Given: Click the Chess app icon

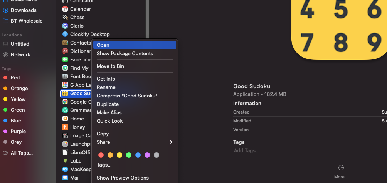Looking at the screenshot, I should (65, 17).
